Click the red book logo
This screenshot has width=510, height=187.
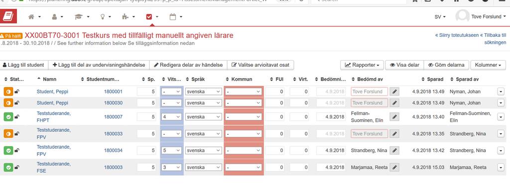8,16
